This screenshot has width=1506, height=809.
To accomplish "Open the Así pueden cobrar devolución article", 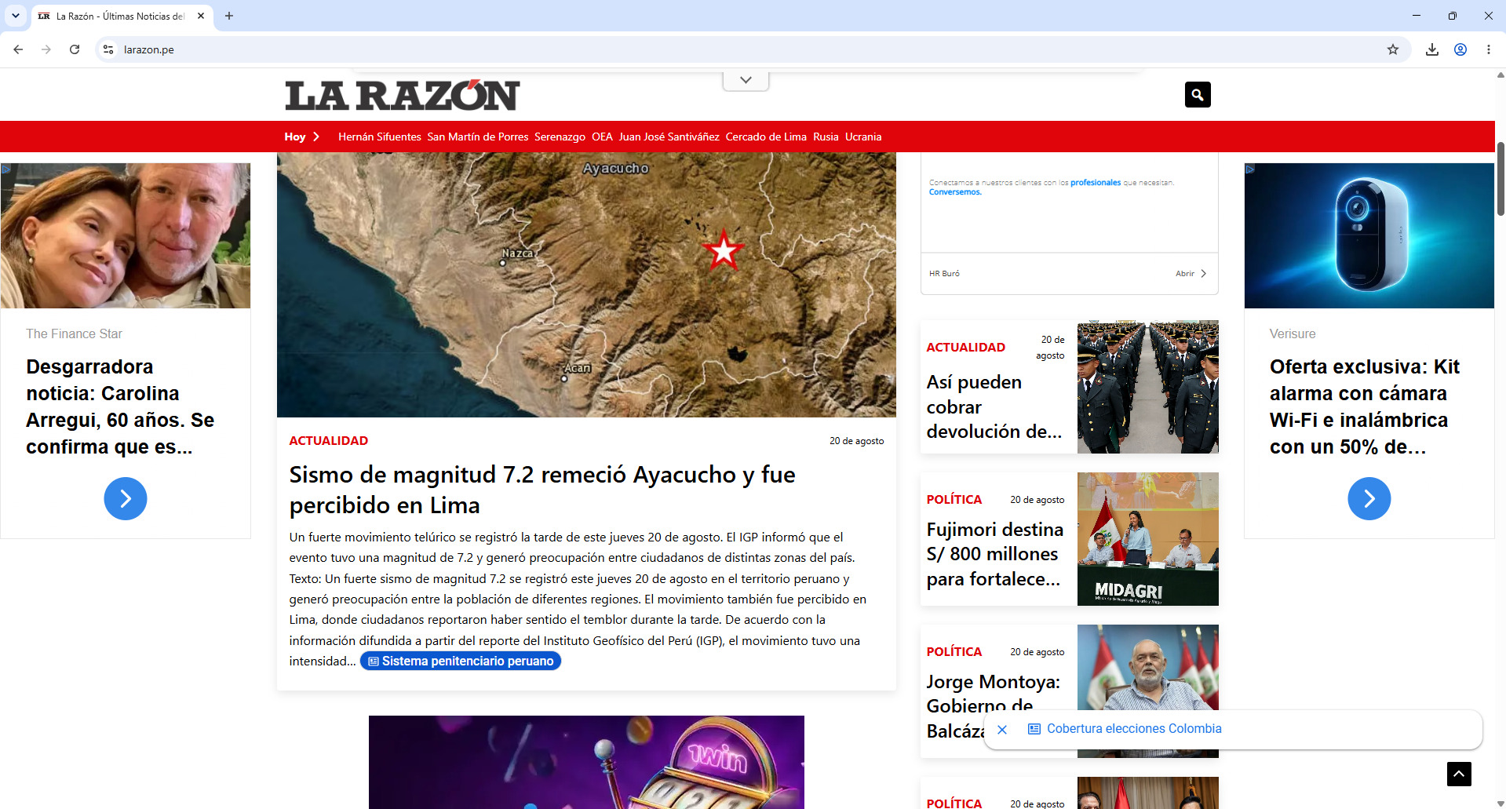I will coord(994,406).
